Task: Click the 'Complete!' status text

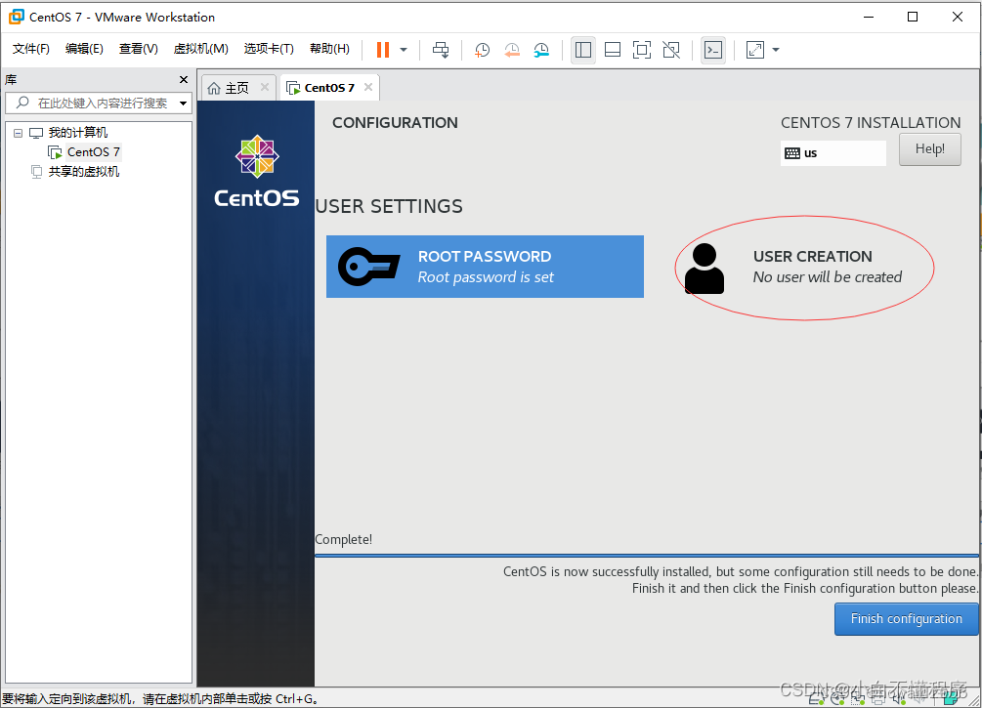Action: pos(343,539)
